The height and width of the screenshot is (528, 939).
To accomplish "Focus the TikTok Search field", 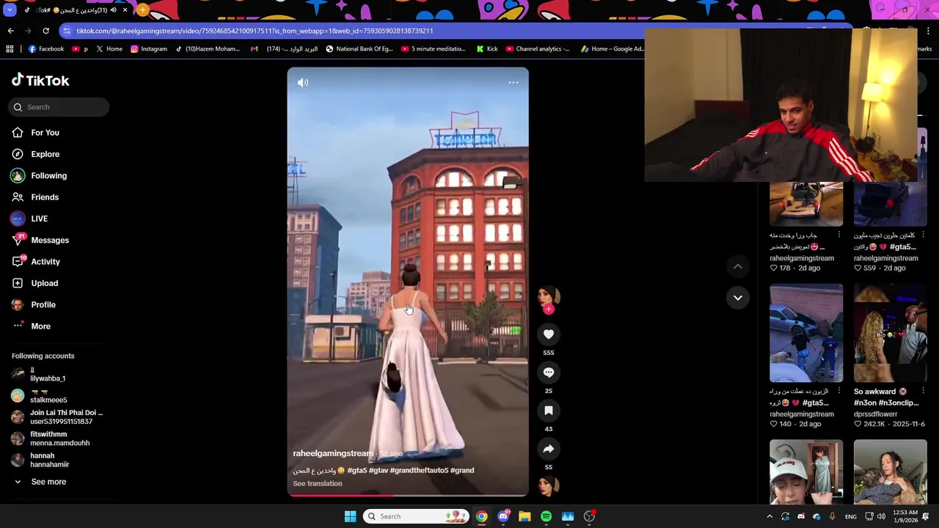I will (59, 107).
